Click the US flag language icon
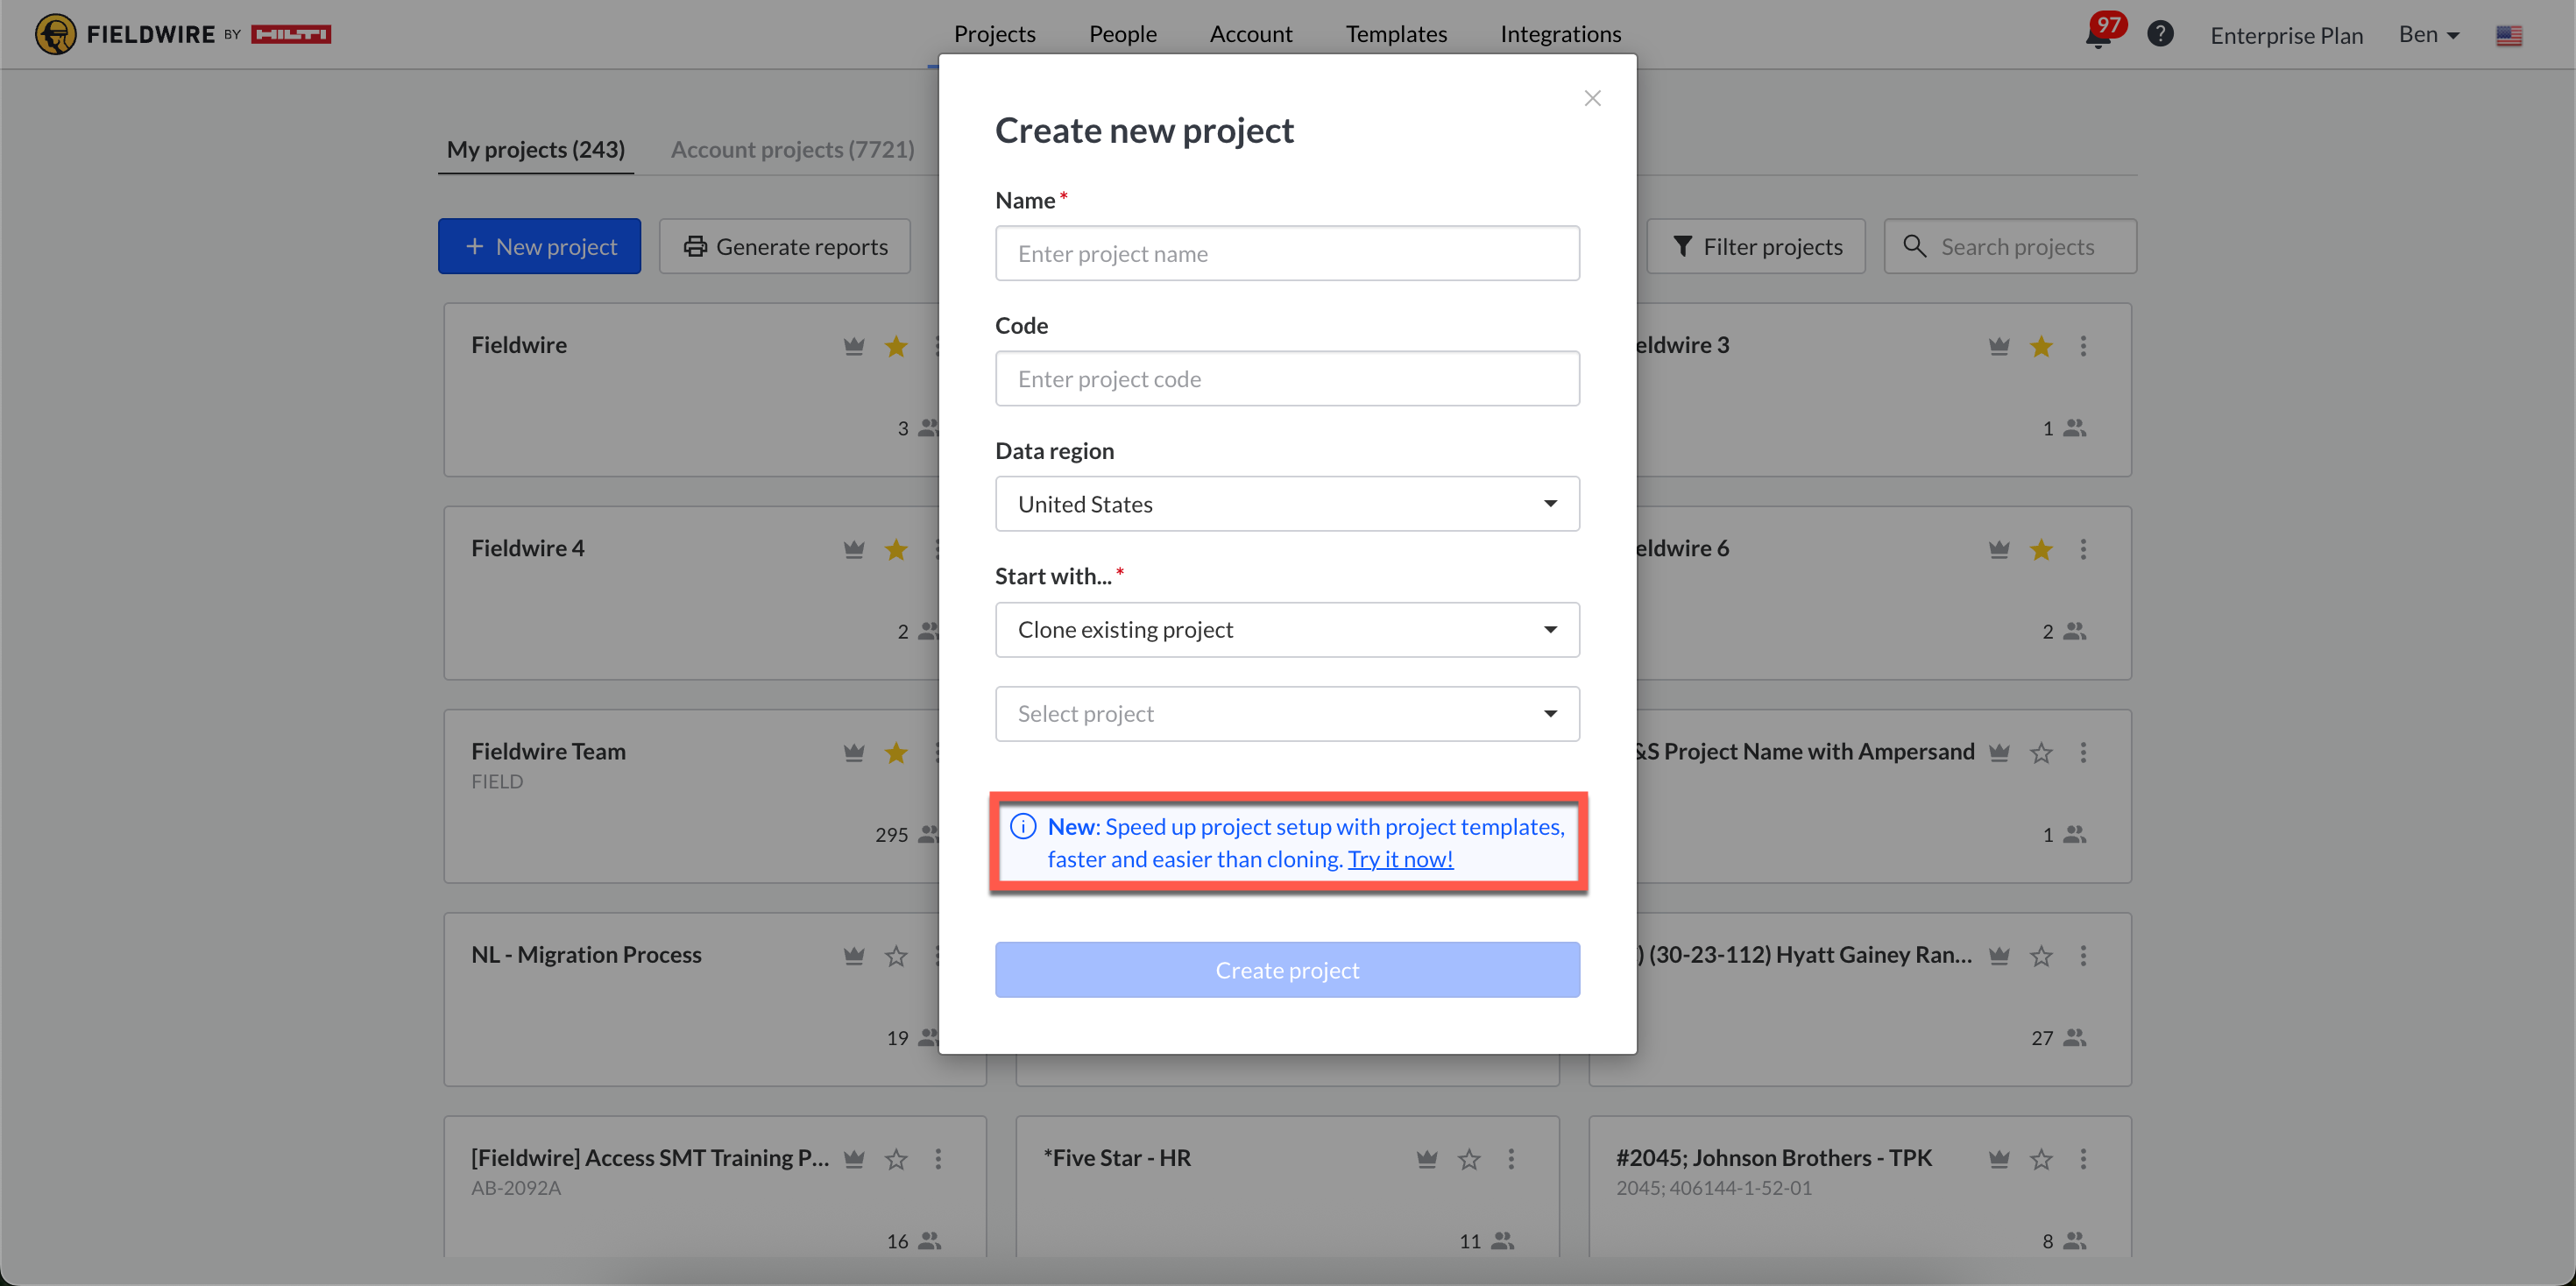This screenshot has width=2576, height=1286. coord(2508,35)
